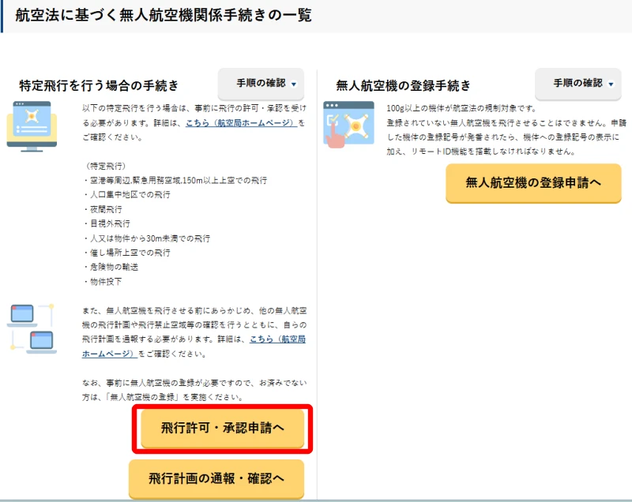Select list item 人又は物件から30m未満での飛行

(x=147, y=238)
